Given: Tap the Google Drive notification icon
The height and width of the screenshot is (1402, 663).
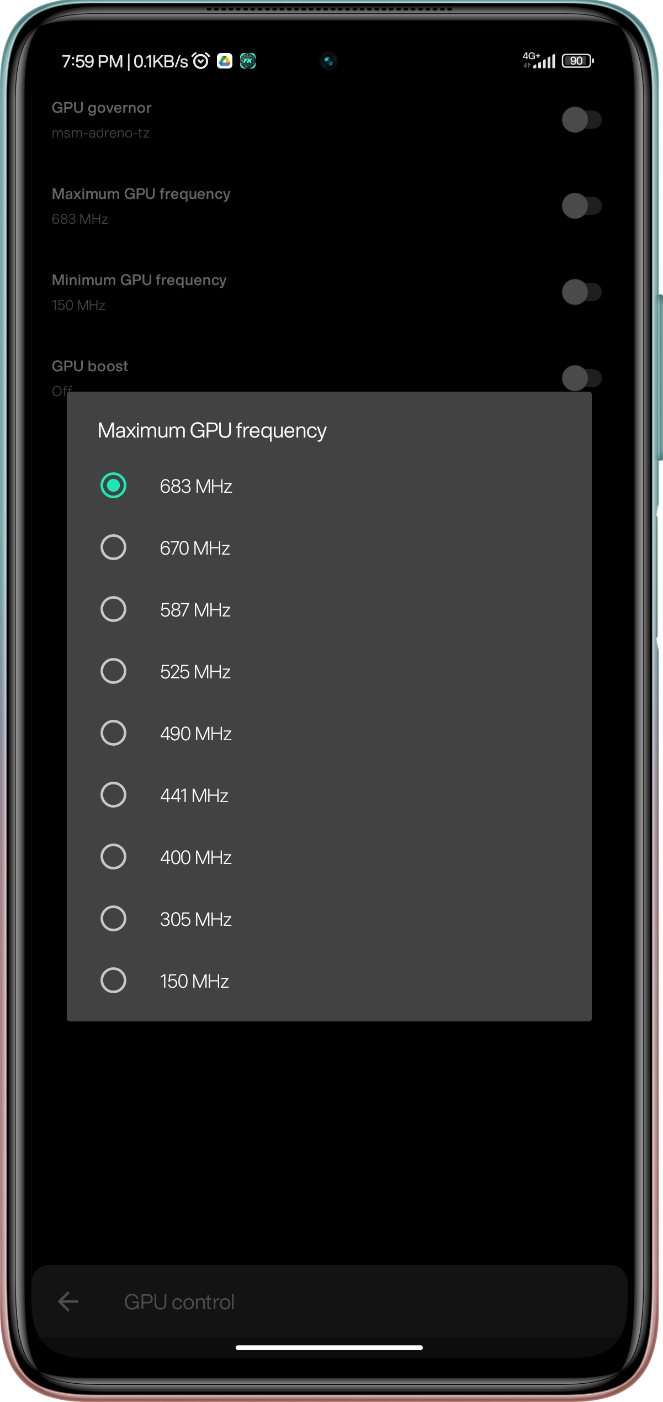Looking at the screenshot, I should [x=225, y=61].
